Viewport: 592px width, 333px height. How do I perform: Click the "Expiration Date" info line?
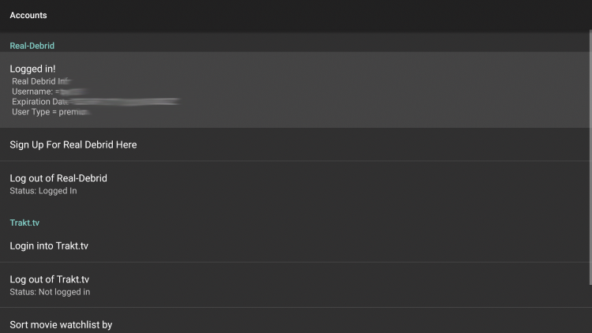tap(96, 102)
